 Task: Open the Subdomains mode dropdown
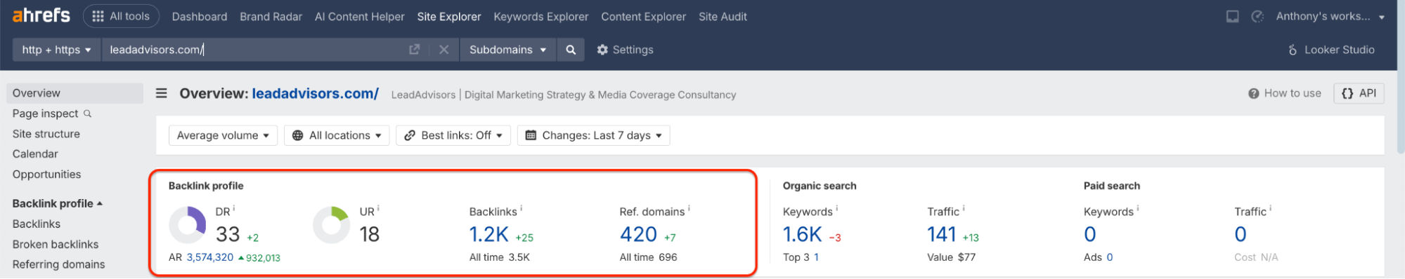tap(507, 50)
